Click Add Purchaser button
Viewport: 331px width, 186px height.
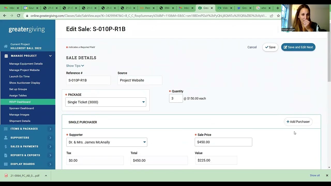298,122
